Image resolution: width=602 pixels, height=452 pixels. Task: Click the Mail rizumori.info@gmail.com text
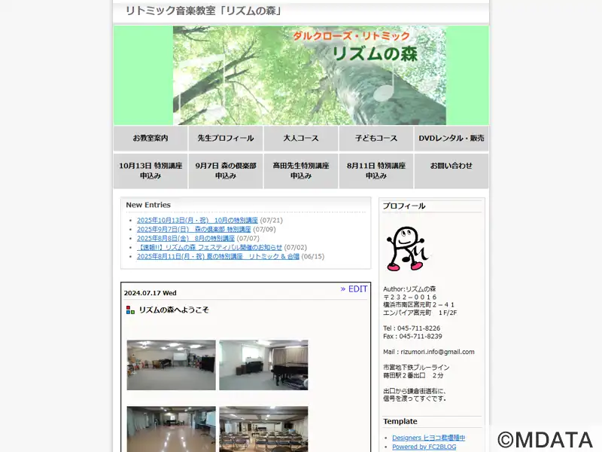pos(428,352)
